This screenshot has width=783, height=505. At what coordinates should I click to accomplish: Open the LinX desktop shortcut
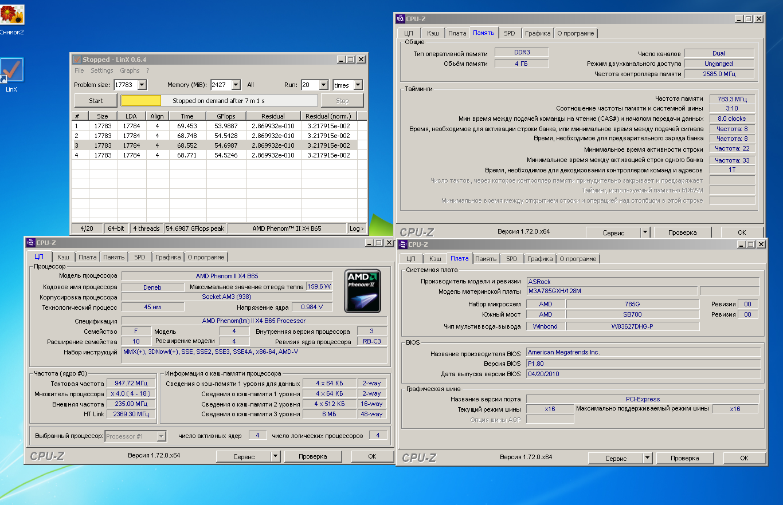12,70
